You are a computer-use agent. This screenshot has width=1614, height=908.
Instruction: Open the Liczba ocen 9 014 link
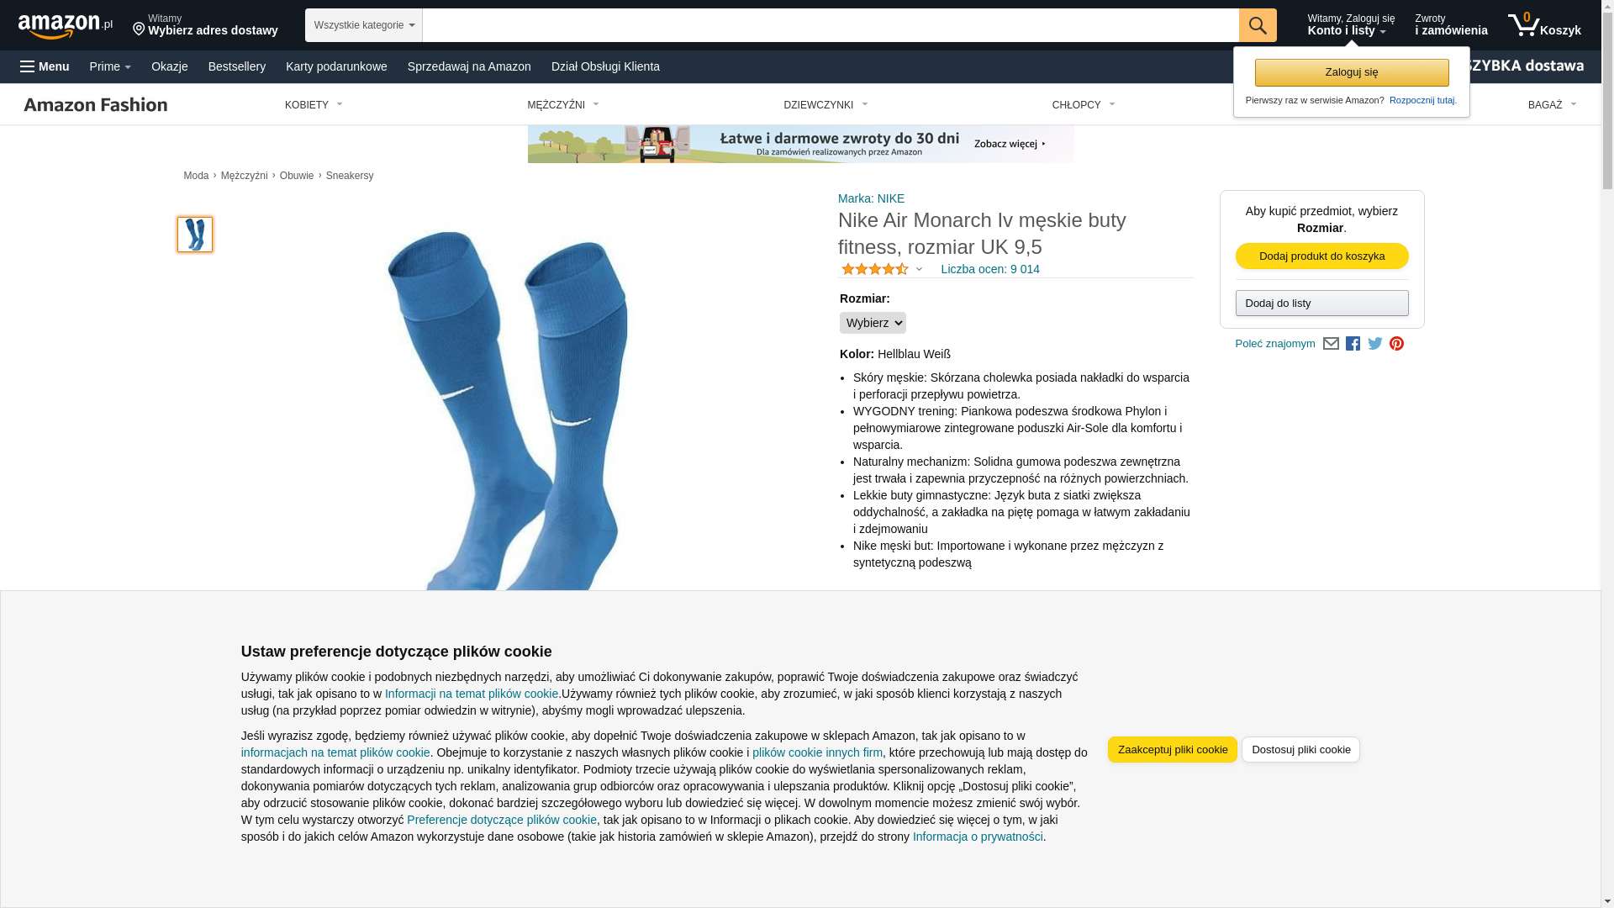click(989, 269)
